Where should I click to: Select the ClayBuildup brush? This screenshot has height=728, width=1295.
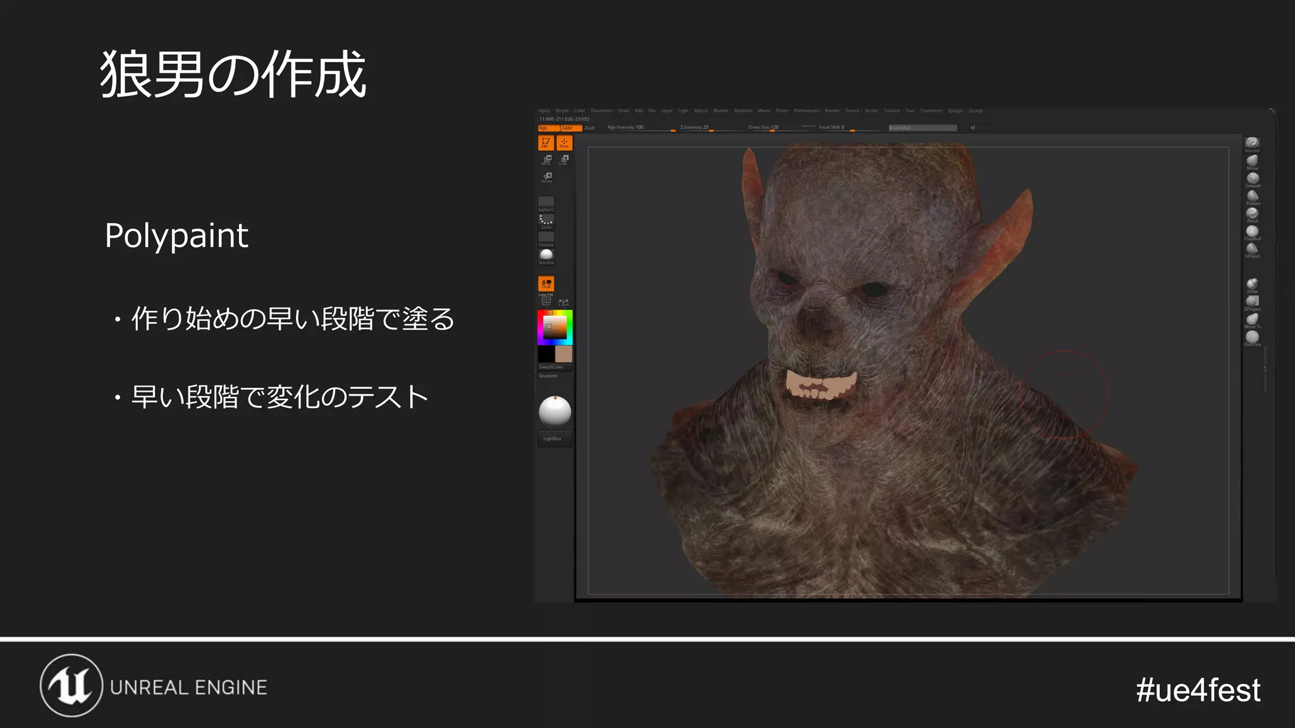pyautogui.click(x=1252, y=233)
